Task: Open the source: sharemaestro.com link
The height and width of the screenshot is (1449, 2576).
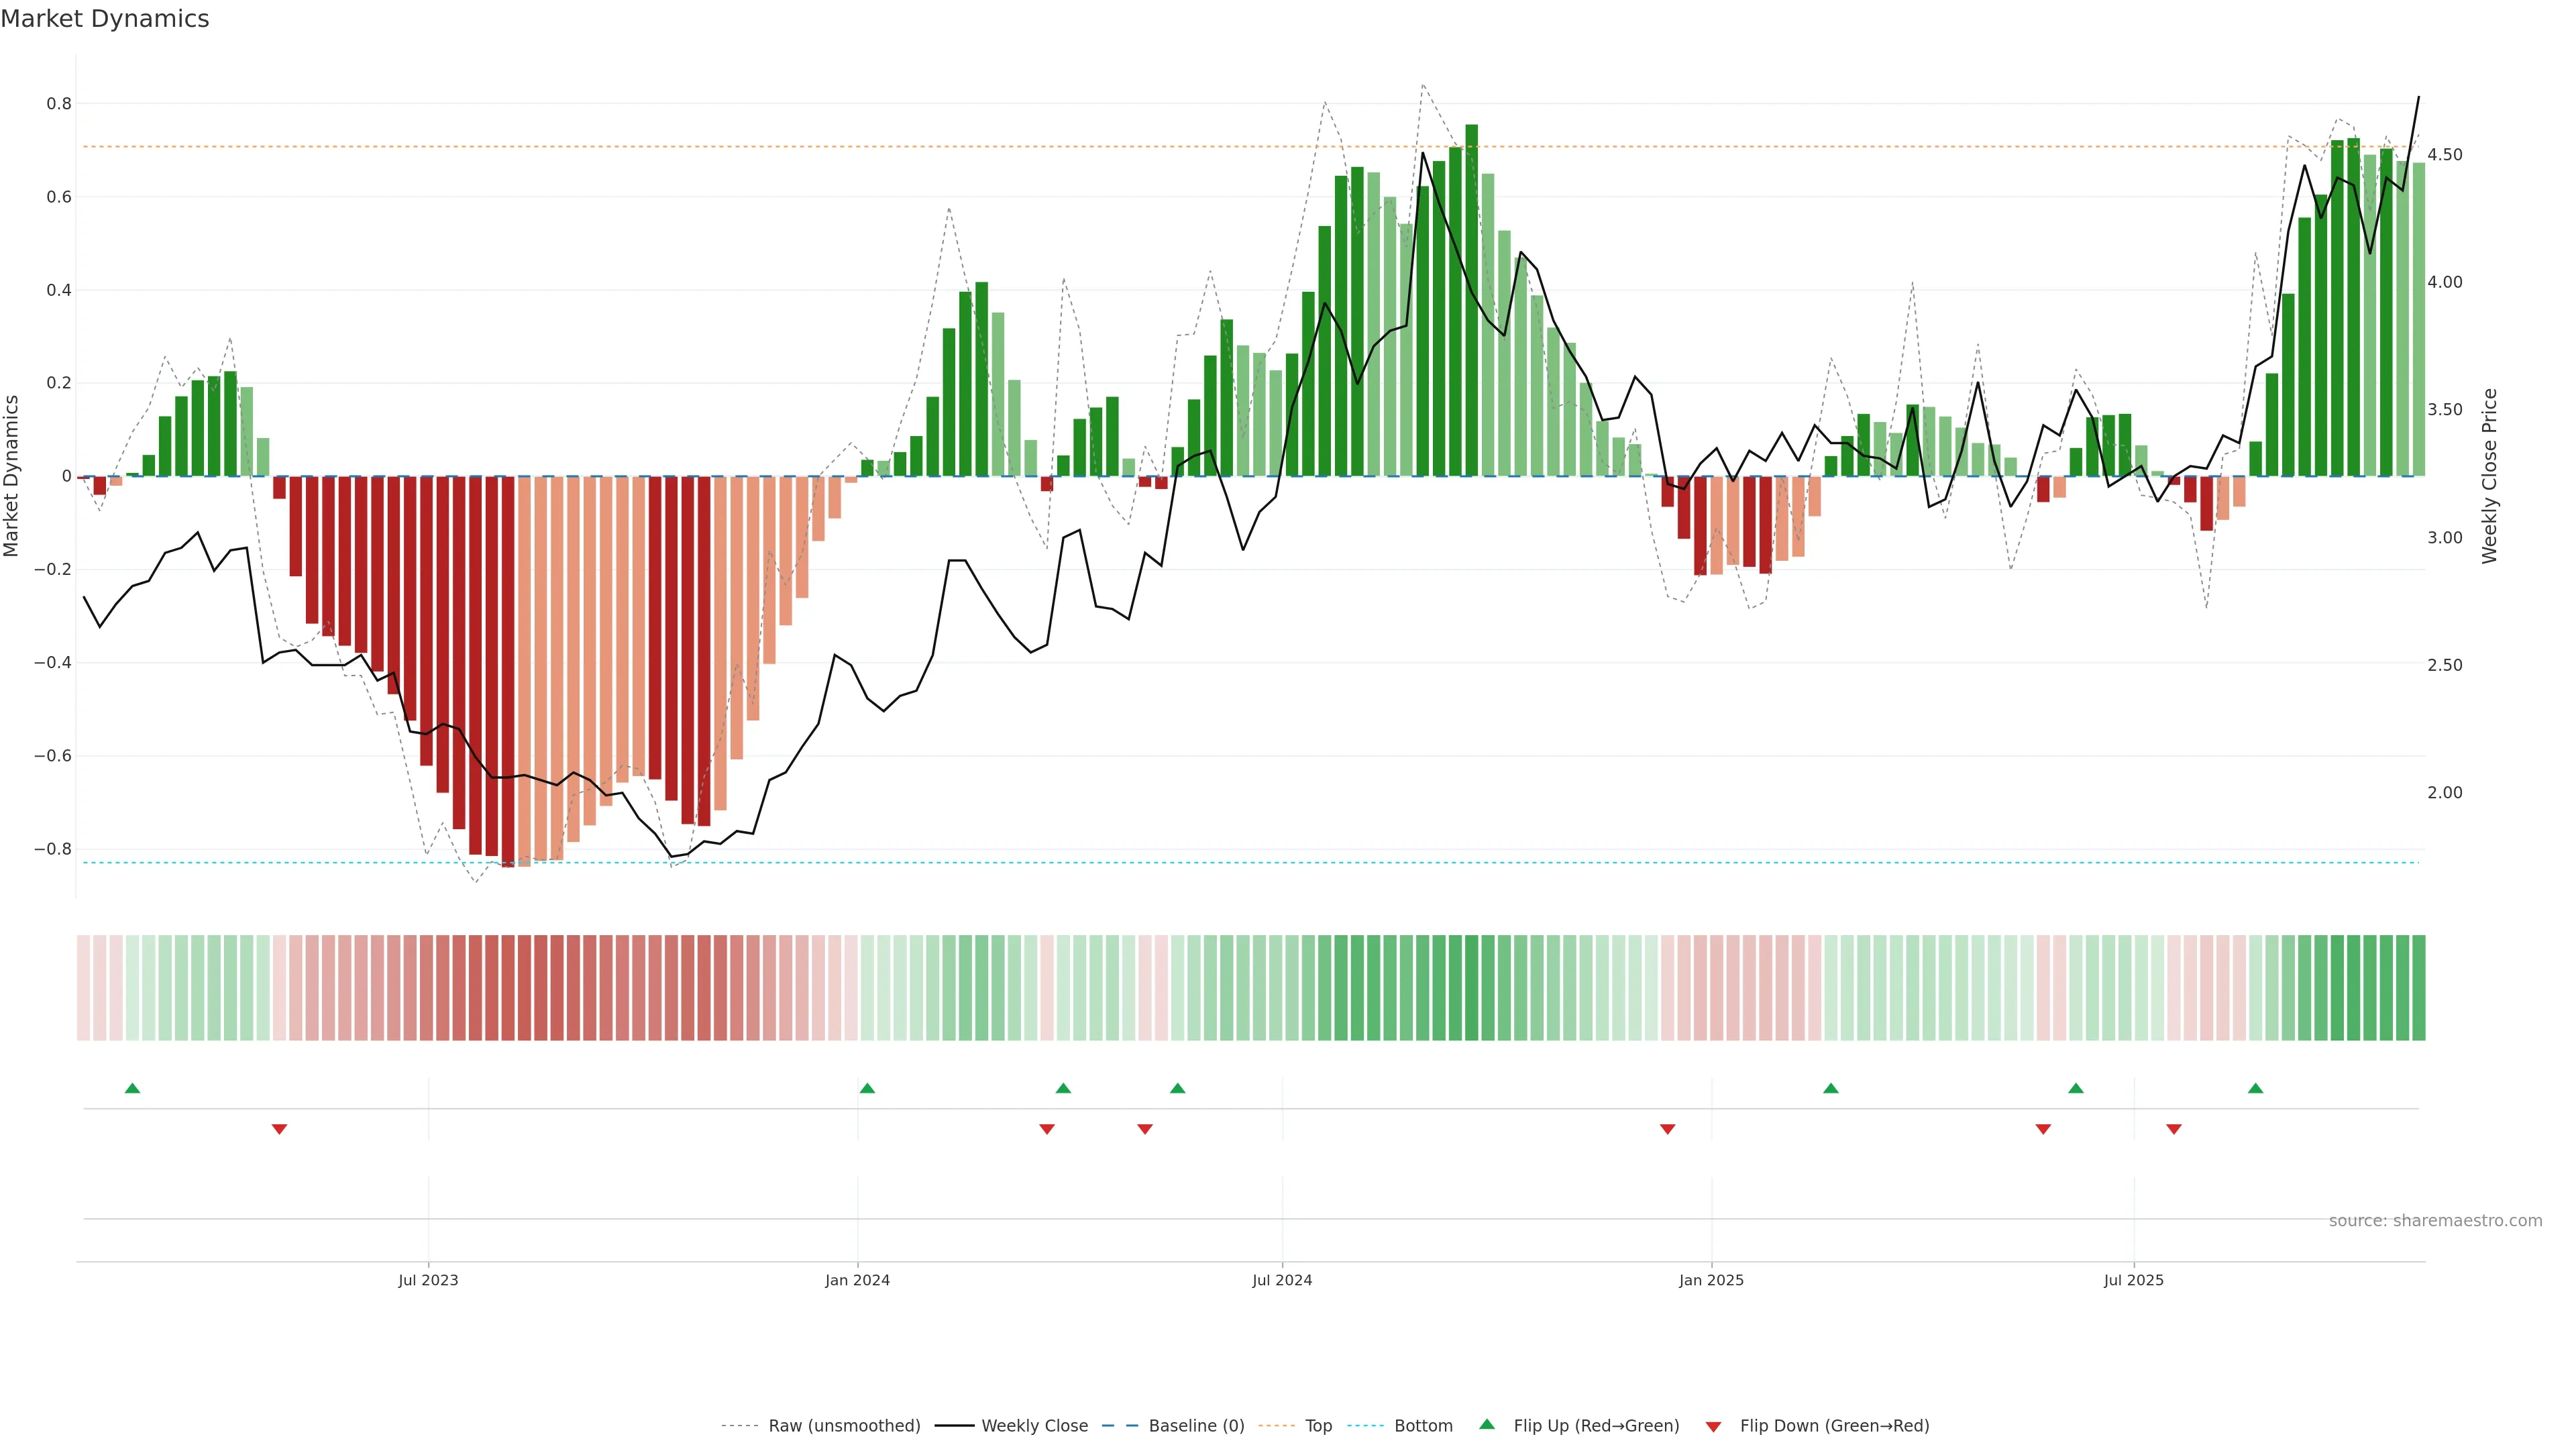Action: pyautogui.click(x=2435, y=1221)
